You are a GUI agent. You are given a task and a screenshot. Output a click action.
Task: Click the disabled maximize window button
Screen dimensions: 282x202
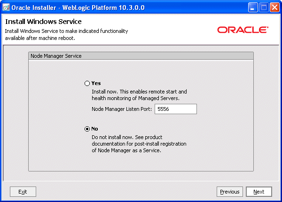point(264,8)
